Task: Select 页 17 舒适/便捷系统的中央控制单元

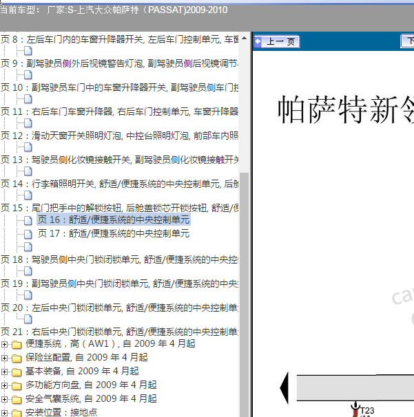Action: tap(114, 233)
